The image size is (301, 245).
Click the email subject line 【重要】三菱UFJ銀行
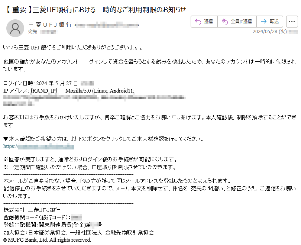(x=95, y=9)
